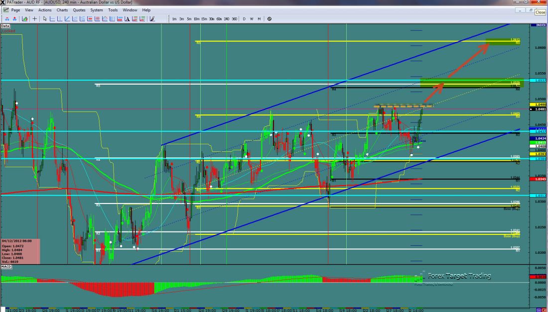Click the MACD indicator panel label

pyautogui.click(x=6, y=268)
